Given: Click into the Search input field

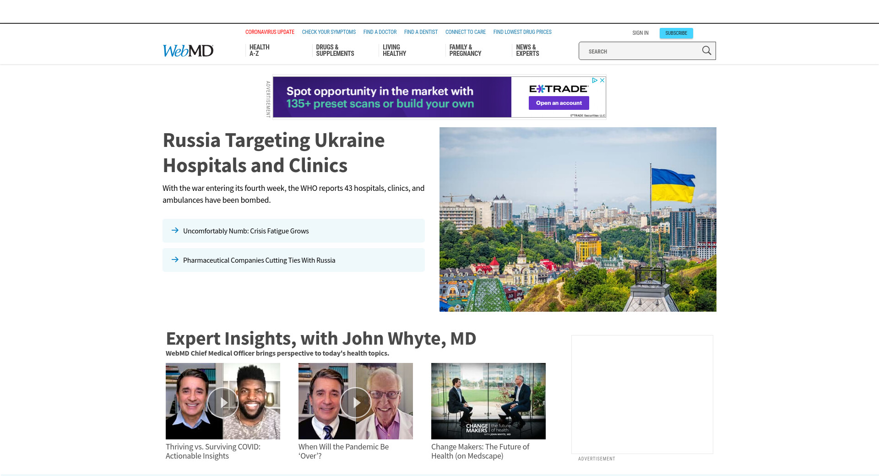Looking at the screenshot, I should [x=641, y=51].
